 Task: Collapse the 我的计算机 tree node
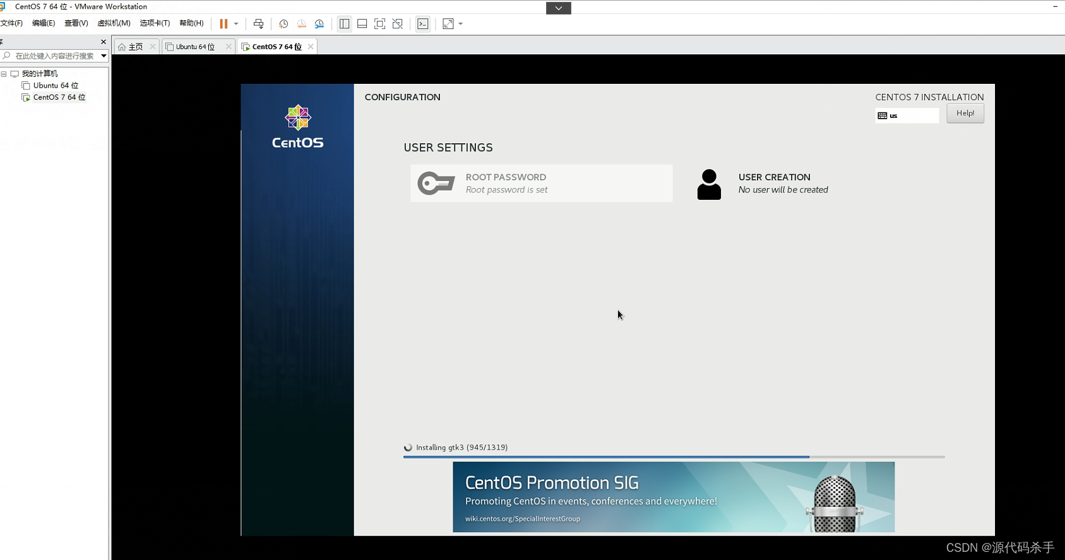click(x=4, y=74)
